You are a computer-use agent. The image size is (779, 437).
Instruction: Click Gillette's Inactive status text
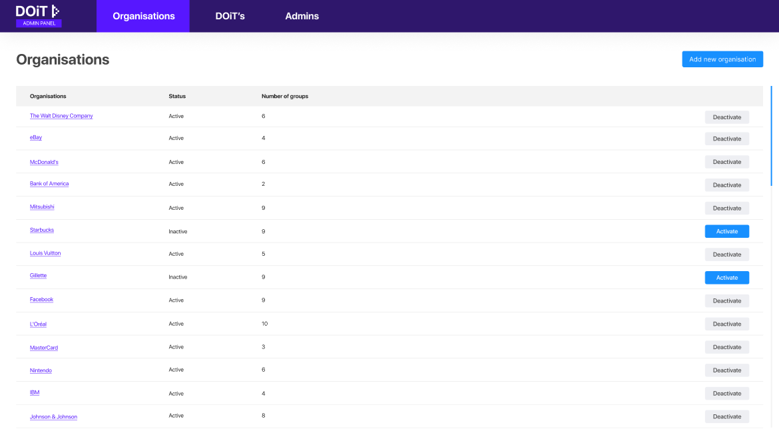tap(178, 277)
